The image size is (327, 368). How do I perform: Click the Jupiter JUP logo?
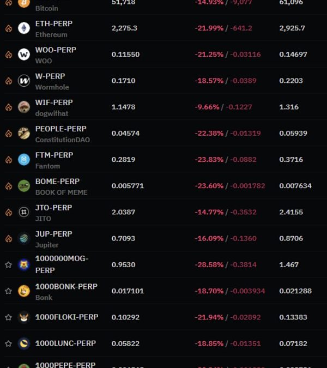(24, 238)
